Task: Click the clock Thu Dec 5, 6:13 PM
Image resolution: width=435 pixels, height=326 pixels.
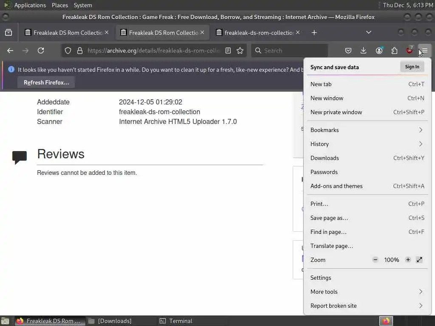Action: (x=408, y=5)
